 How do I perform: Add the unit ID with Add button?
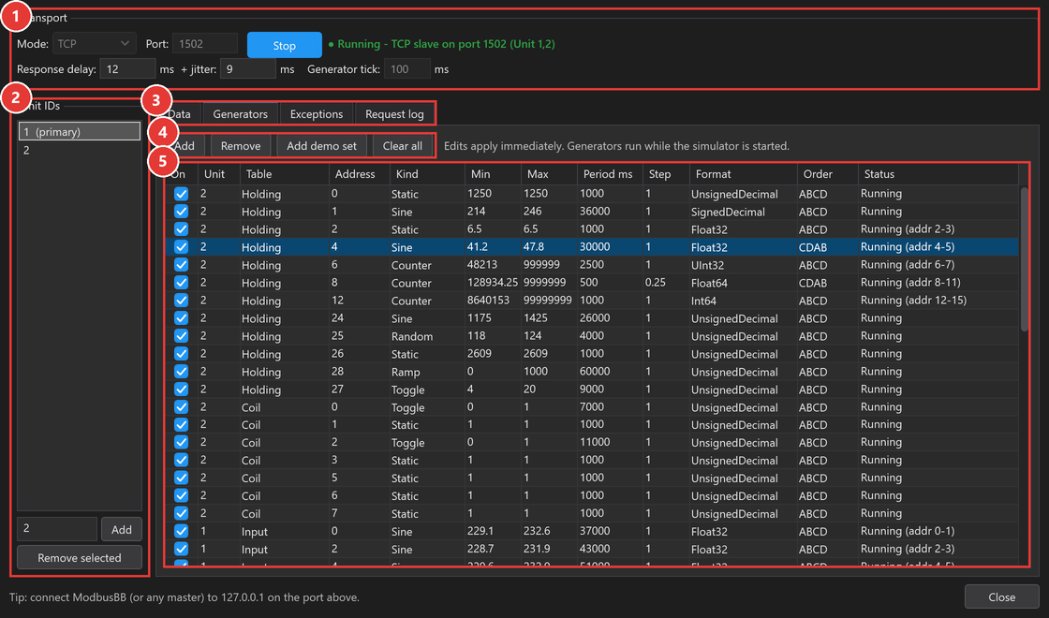point(121,529)
